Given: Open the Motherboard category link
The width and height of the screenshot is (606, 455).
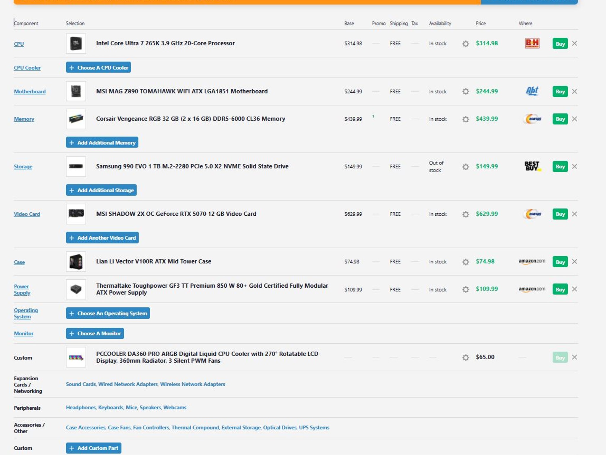Looking at the screenshot, I should pos(30,92).
